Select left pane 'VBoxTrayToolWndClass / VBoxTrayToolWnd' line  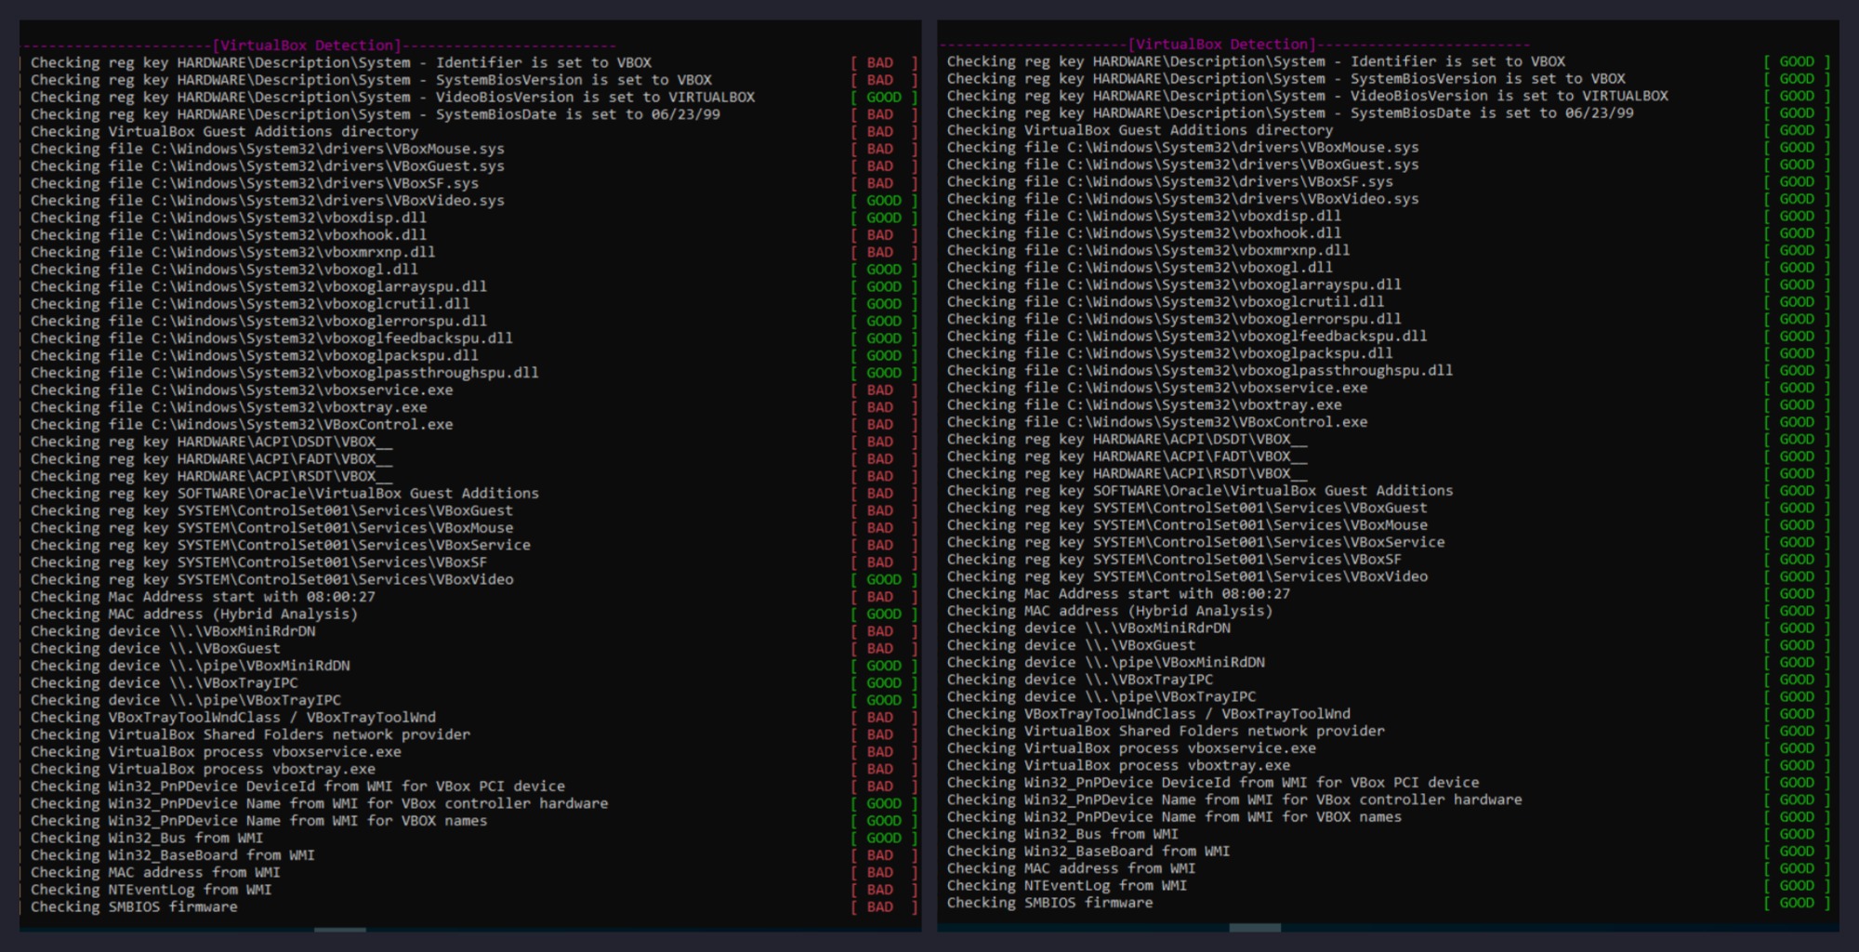(233, 717)
